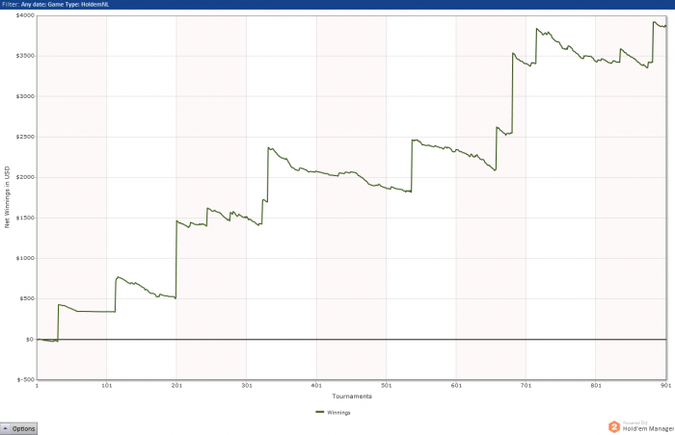Click the $500 y-axis label
Viewport: 675px width, 435px height.
point(27,298)
